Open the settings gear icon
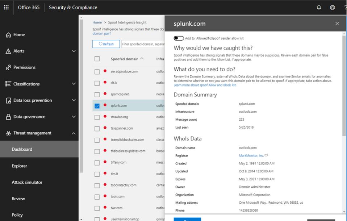 click(332, 7)
